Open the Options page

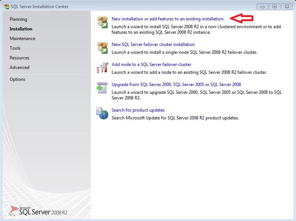(x=17, y=79)
